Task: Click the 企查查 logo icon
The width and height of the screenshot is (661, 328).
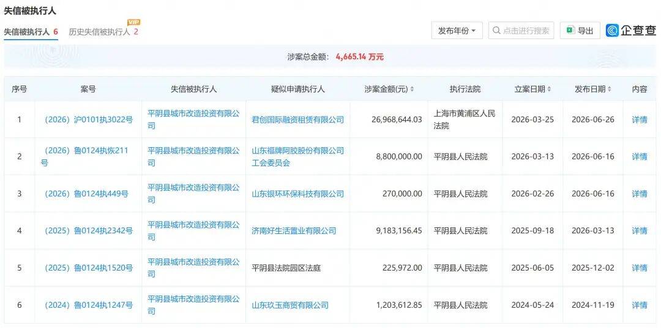Action: (612, 31)
